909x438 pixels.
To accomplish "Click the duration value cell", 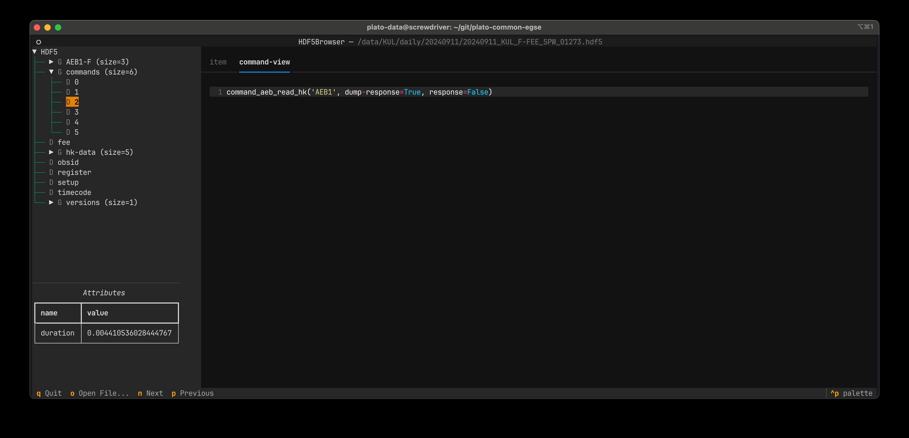I will point(130,333).
